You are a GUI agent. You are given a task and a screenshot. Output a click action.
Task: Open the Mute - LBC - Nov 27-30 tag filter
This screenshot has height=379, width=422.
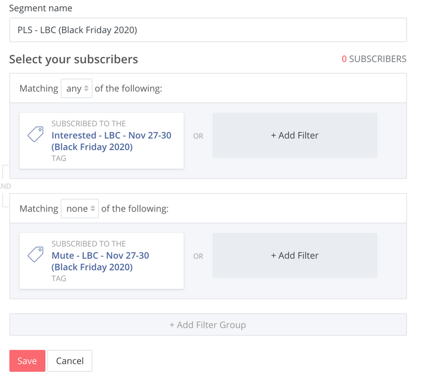(100, 261)
